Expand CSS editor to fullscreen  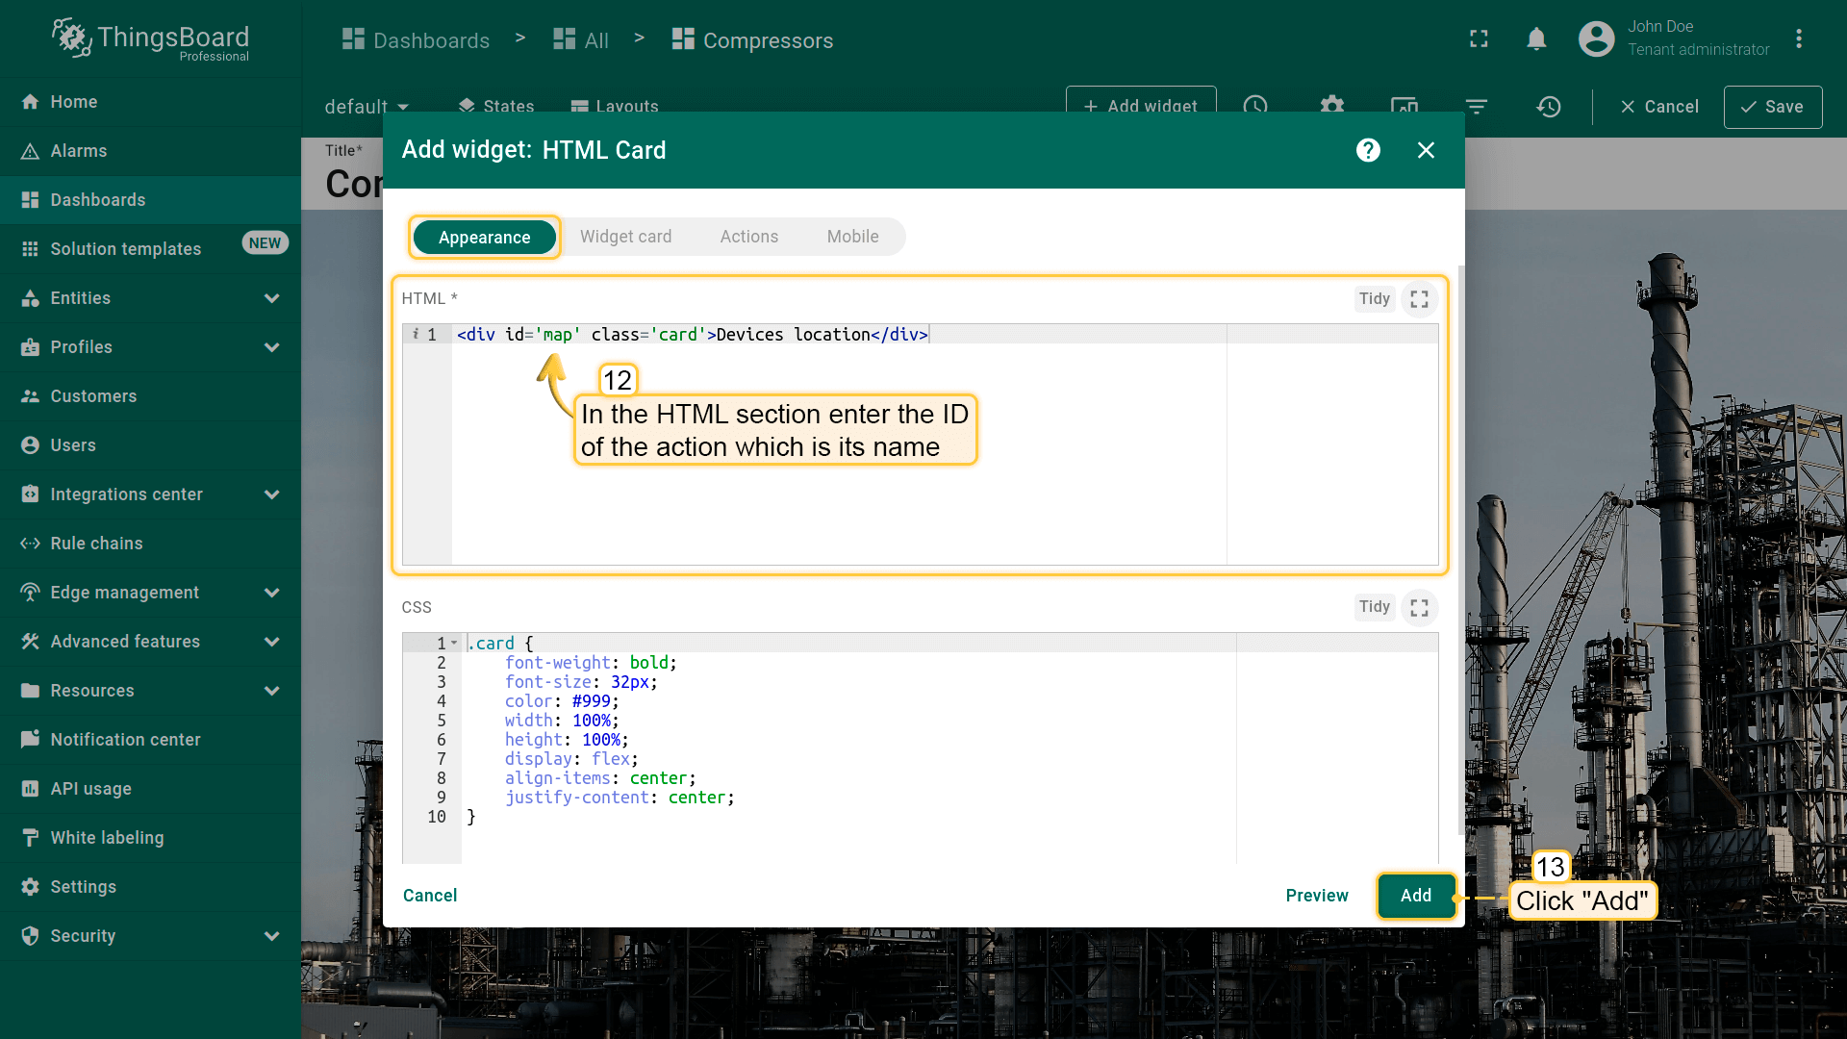[x=1419, y=608]
